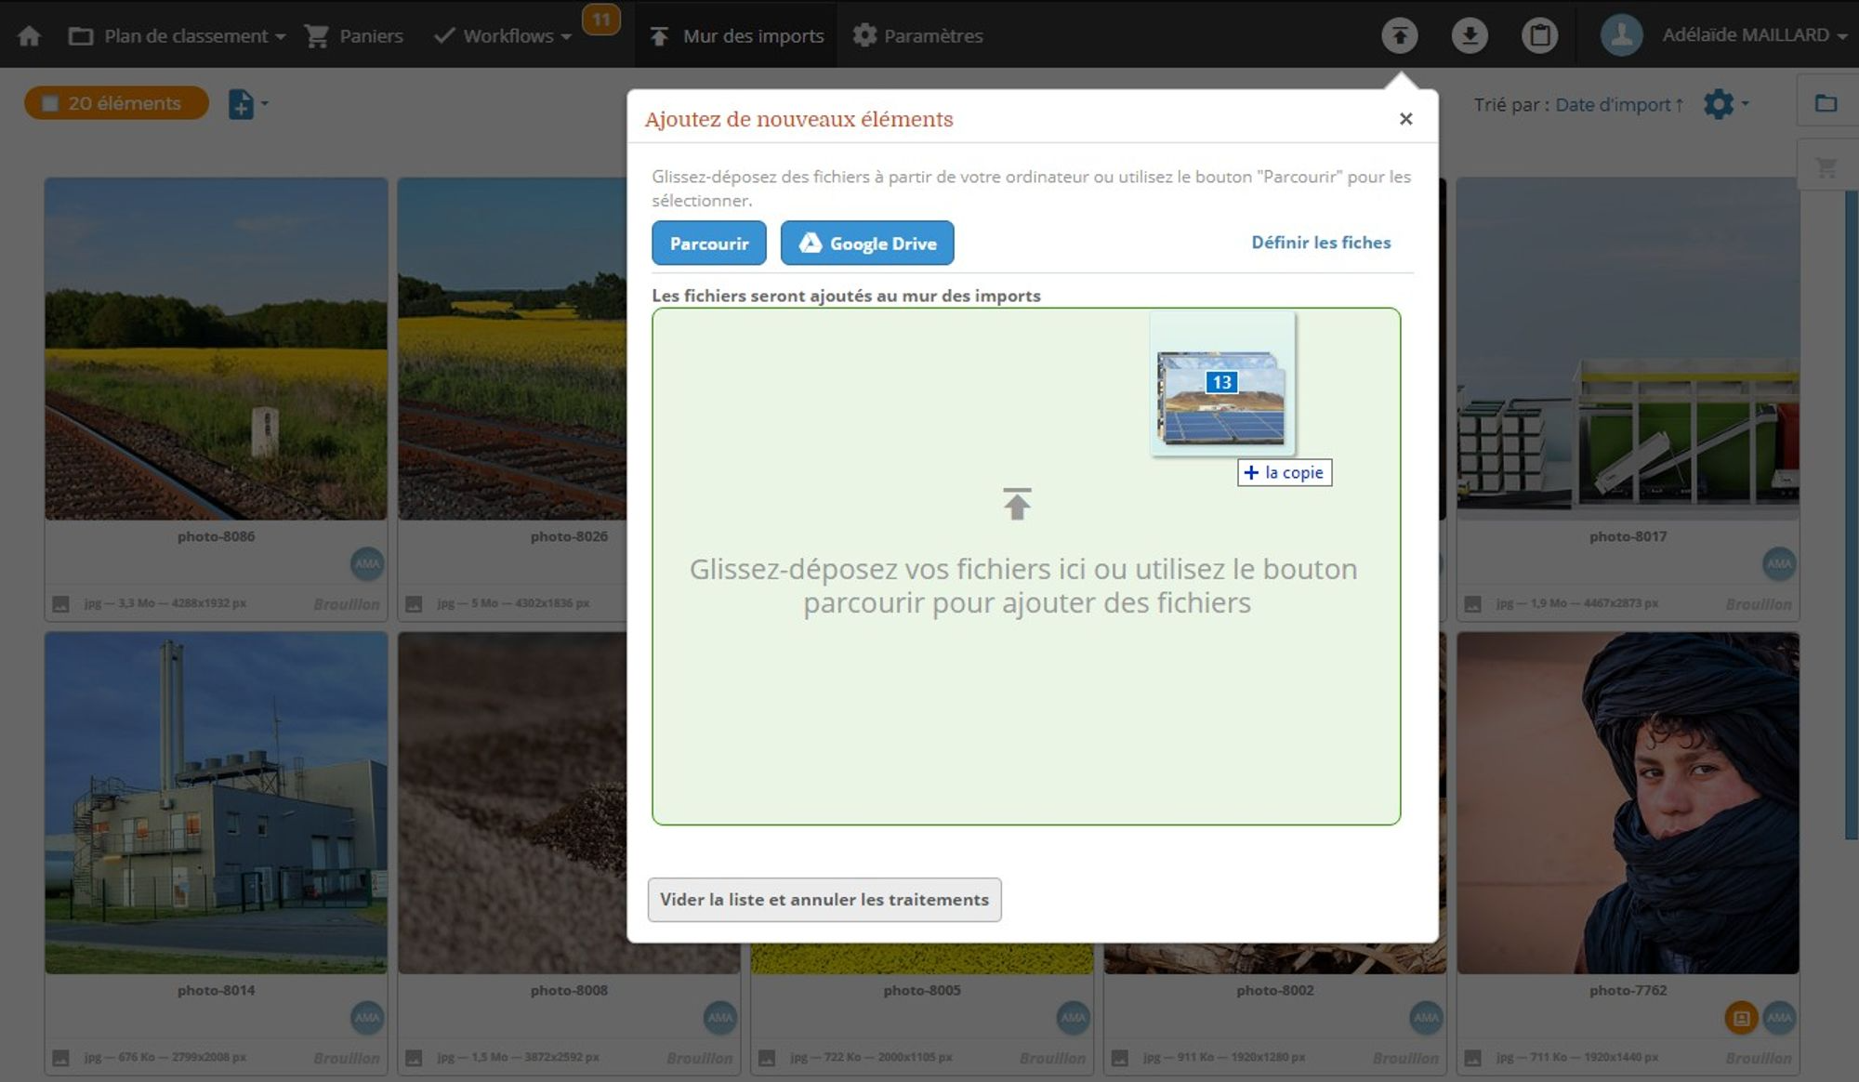Open the user avatar icon
This screenshot has height=1082, width=1859.
(x=1622, y=35)
